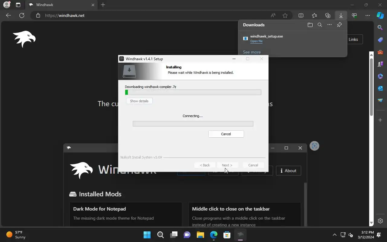Open the sidebar Games icon
Viewport: 387px width, 242px height.
coord(380,64)
